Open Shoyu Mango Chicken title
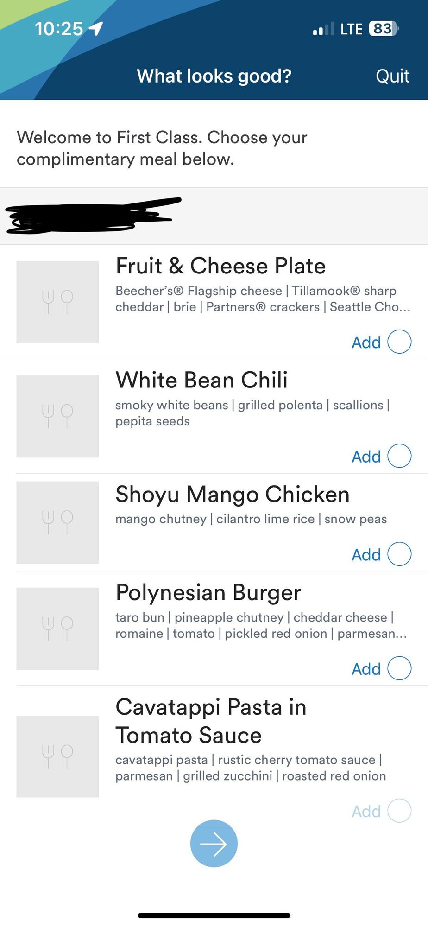This screenshot has height=927, width=428. click(x=233, y=495)
